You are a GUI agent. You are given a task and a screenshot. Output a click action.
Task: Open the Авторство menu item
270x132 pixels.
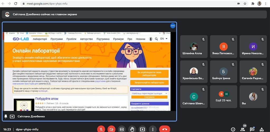tap(86, 39)
